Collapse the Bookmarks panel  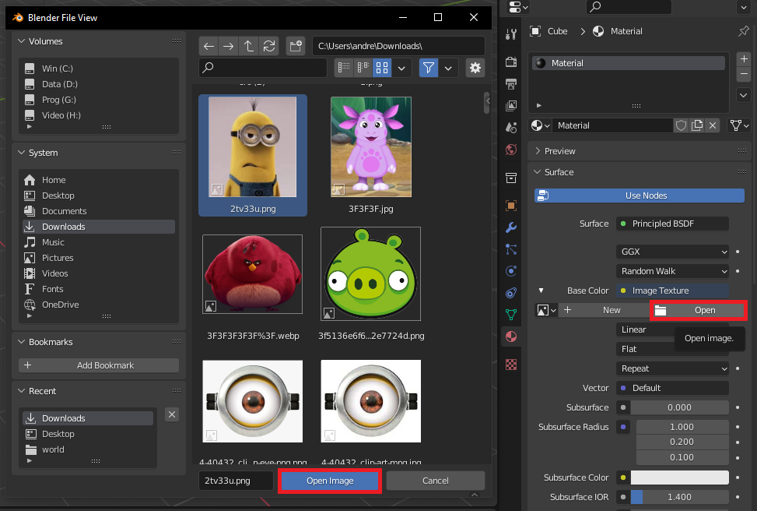point(21,342)
